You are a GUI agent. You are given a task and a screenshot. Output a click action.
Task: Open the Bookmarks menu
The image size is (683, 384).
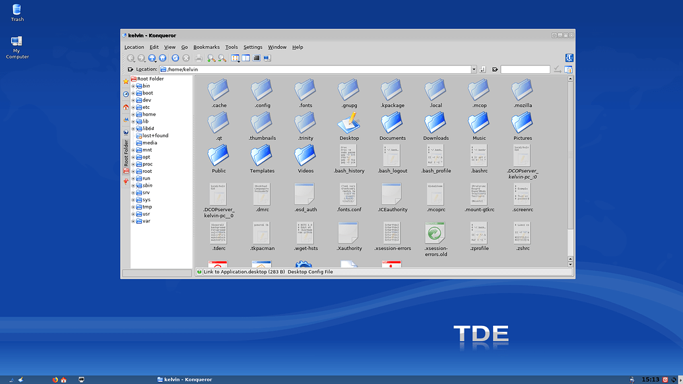pyautogui.click(x=207, y=47)
